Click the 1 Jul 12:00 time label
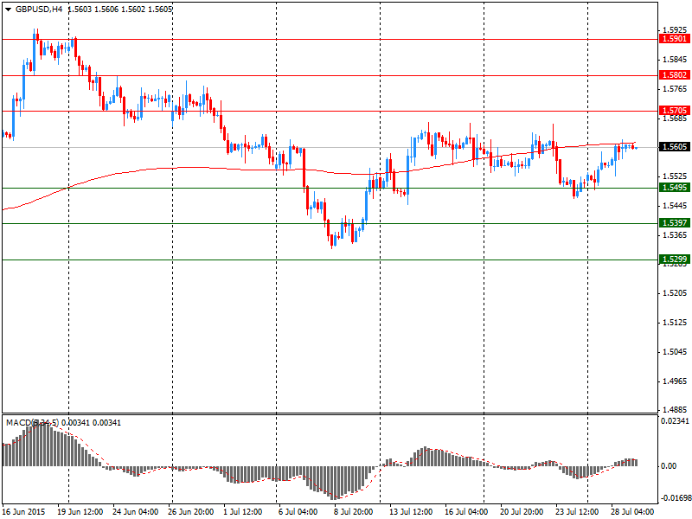 click(243, 512)
